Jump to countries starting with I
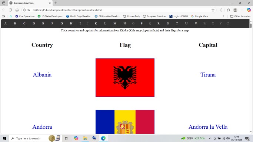 tap(80, 23)
